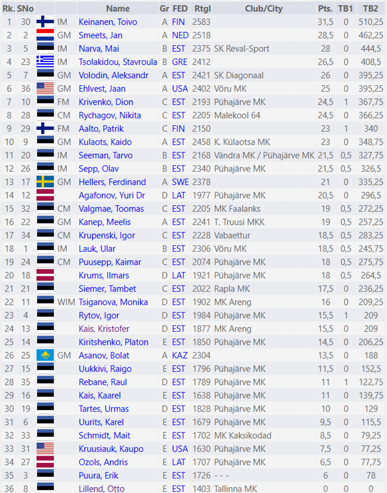Open the Lillend, Otto player link
387x493 pixels.
pyautogui.click(x=101, y=489)
